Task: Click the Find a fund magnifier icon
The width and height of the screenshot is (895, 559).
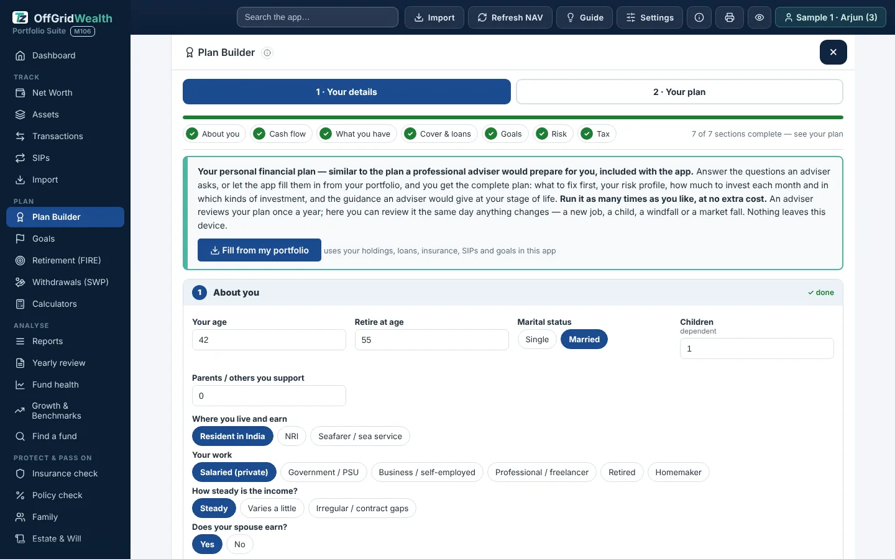Action: point(20,436)
